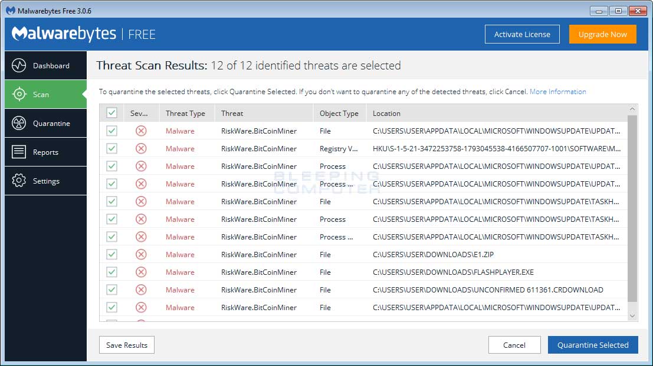Click the scroll down arrow in results list
Viewport: 653px width, 366px height.
click(x=632, y=316)
